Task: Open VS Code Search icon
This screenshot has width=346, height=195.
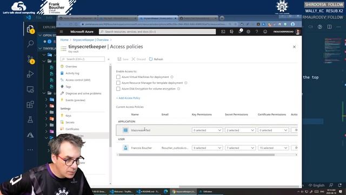Action: point(30,44)
